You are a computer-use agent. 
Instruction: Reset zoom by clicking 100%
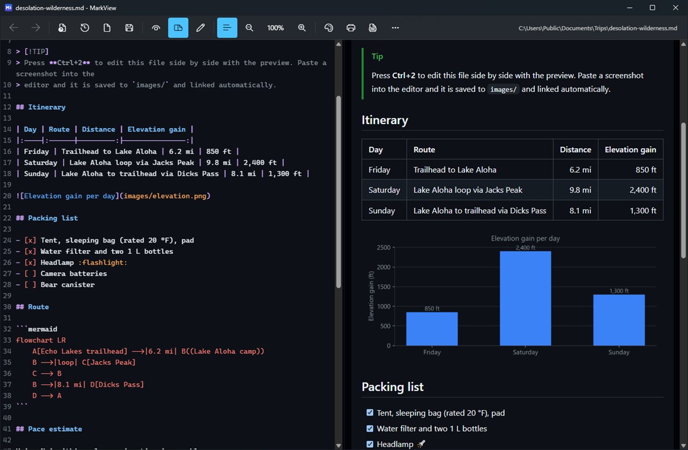tap(275, 27)
